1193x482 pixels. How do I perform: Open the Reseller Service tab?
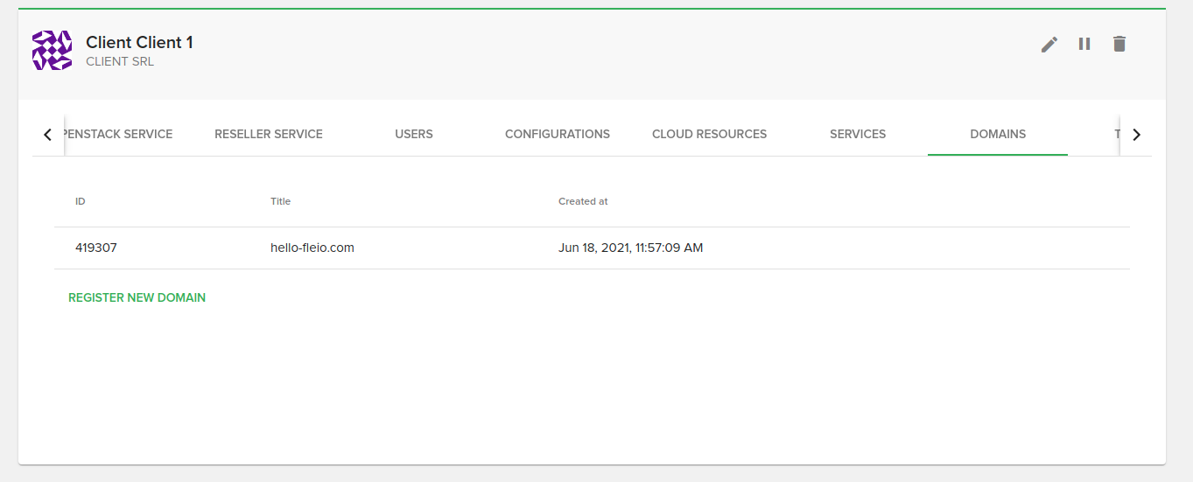pyautogui.click(x=269, y=134)
